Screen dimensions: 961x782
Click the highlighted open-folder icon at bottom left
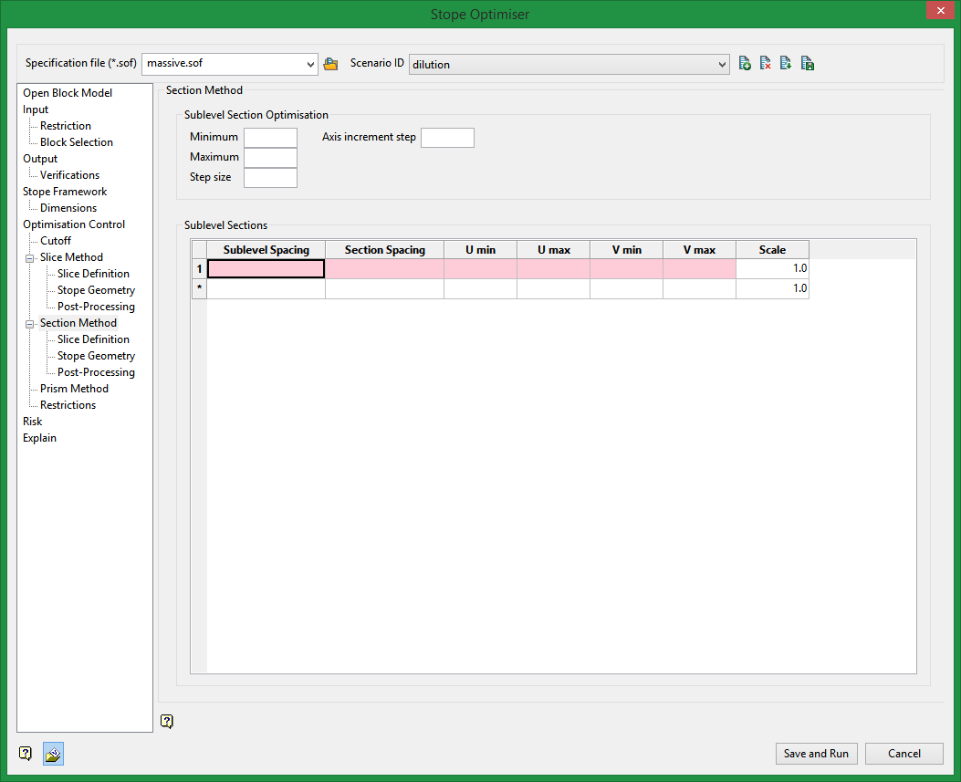[x=53, y=754]
